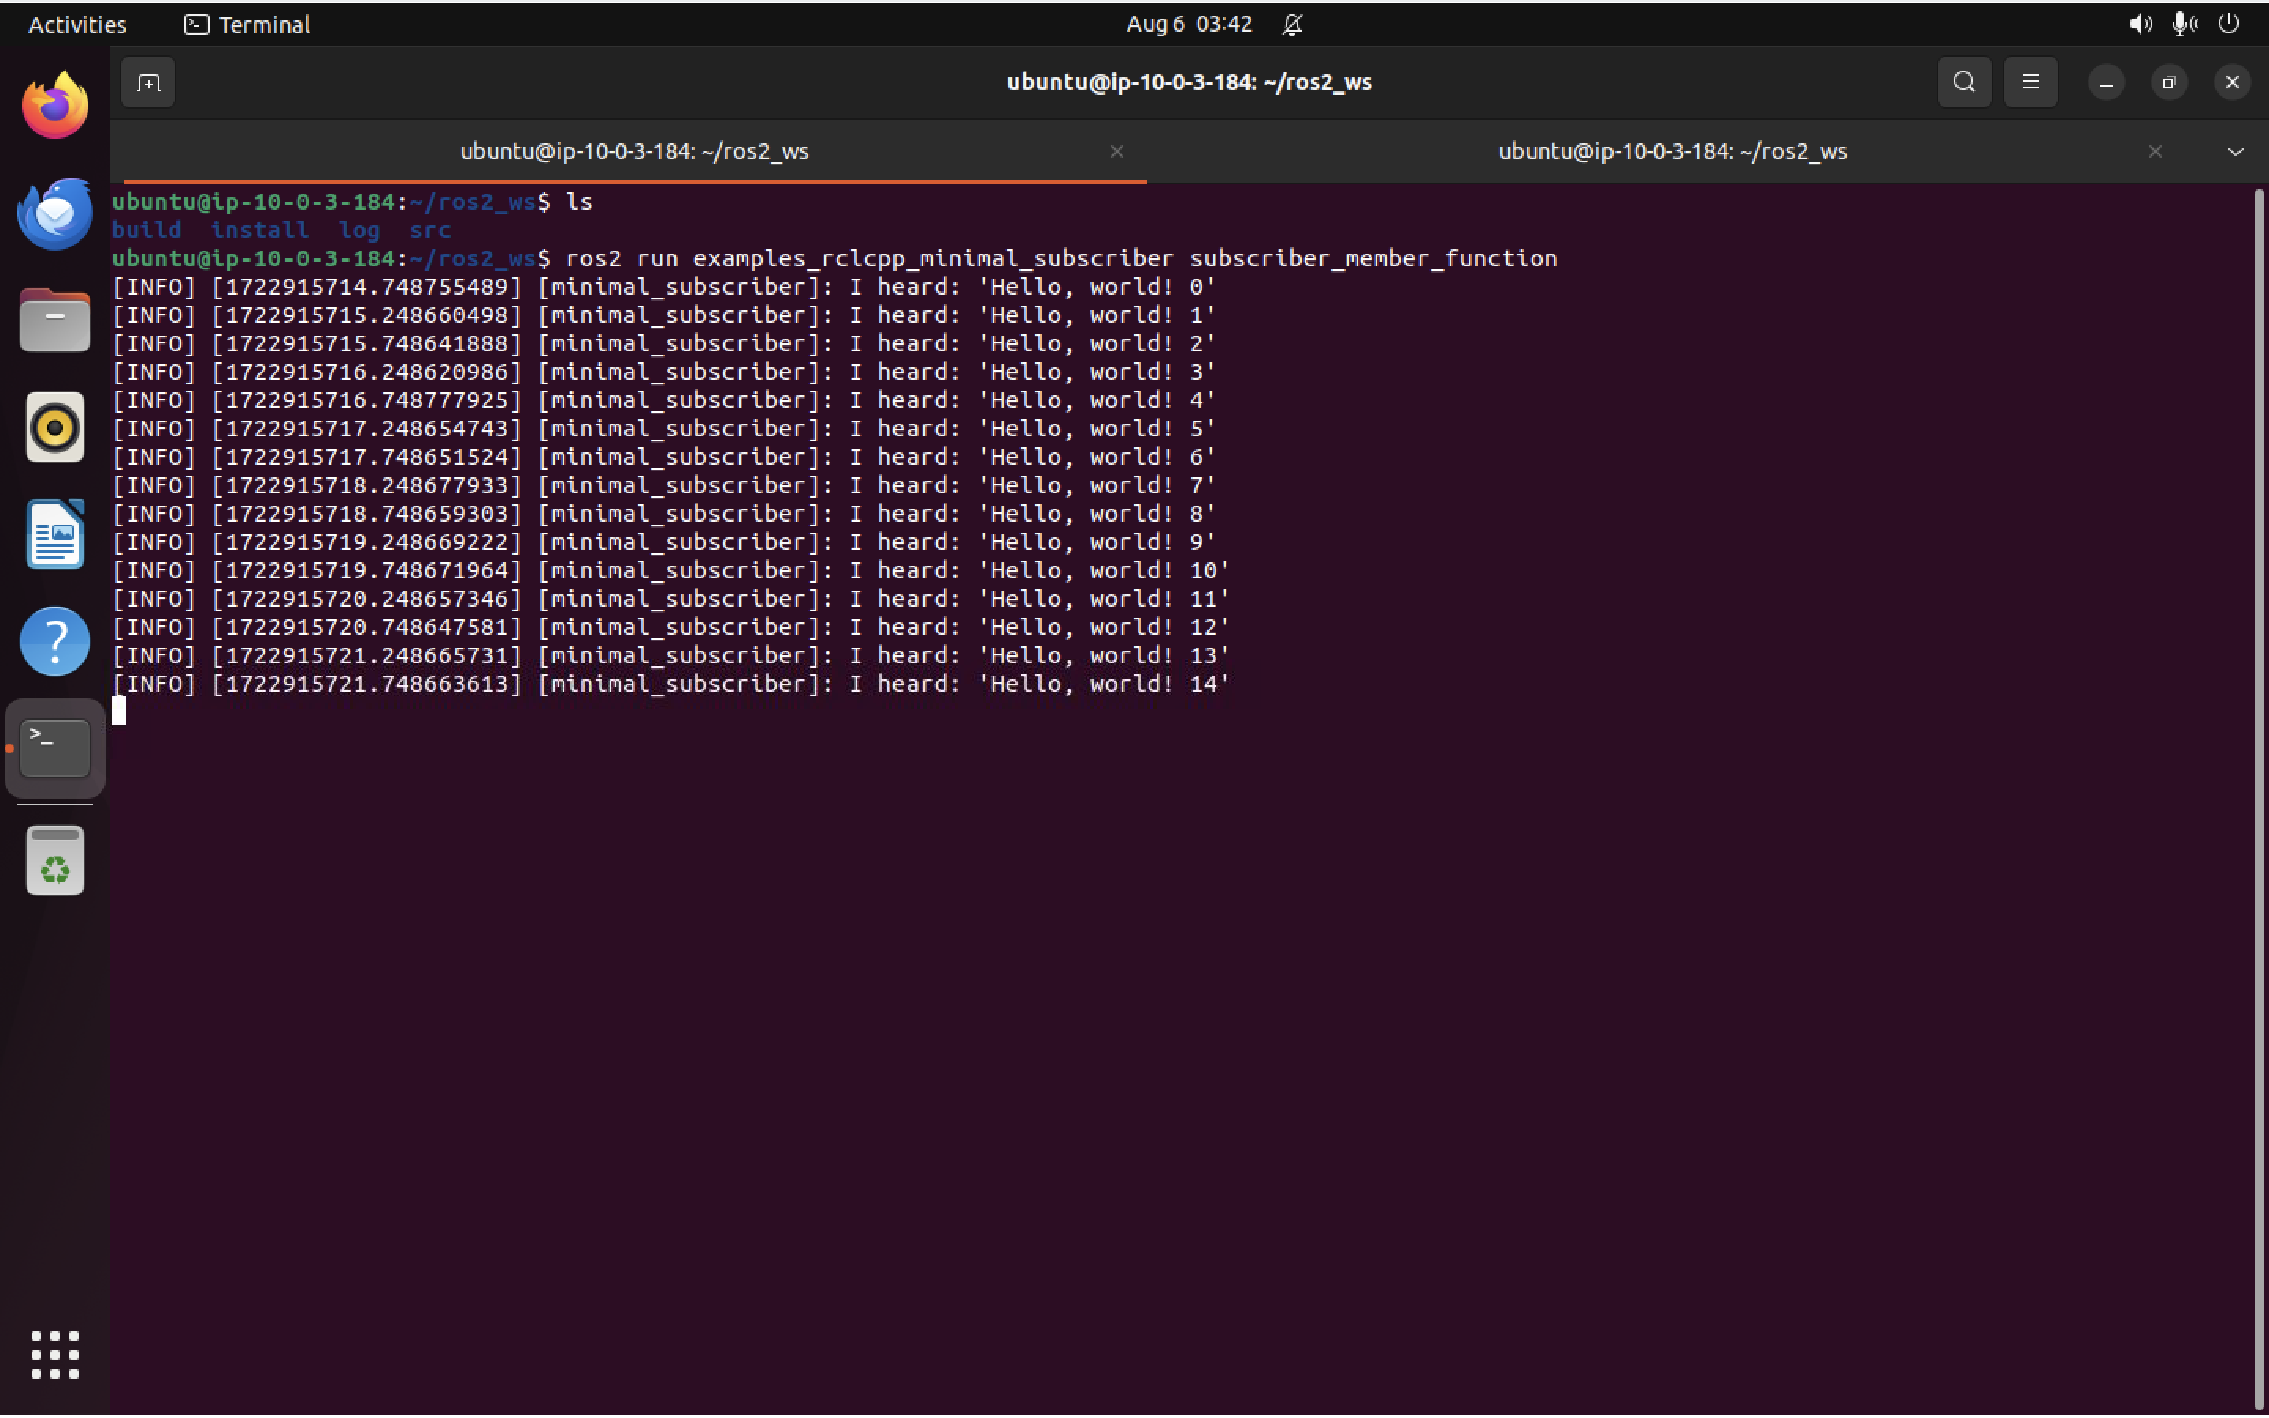Image resolution: width=2269 pixels, height=1418 pixels.
Task: Open a new terminal tab
Action: [x=147, y=83]
